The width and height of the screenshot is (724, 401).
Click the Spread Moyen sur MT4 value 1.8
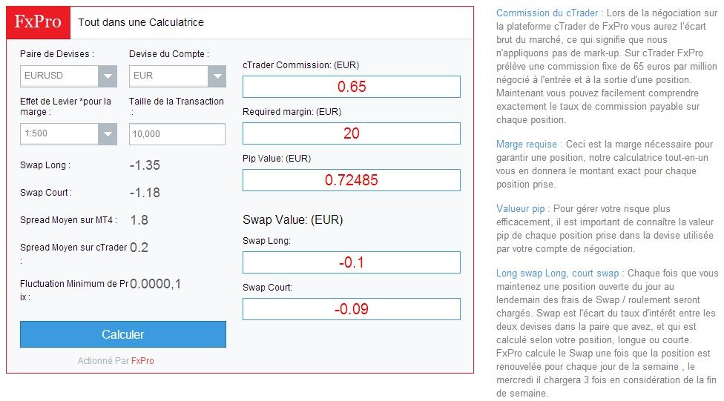click(x=139, y=220)
